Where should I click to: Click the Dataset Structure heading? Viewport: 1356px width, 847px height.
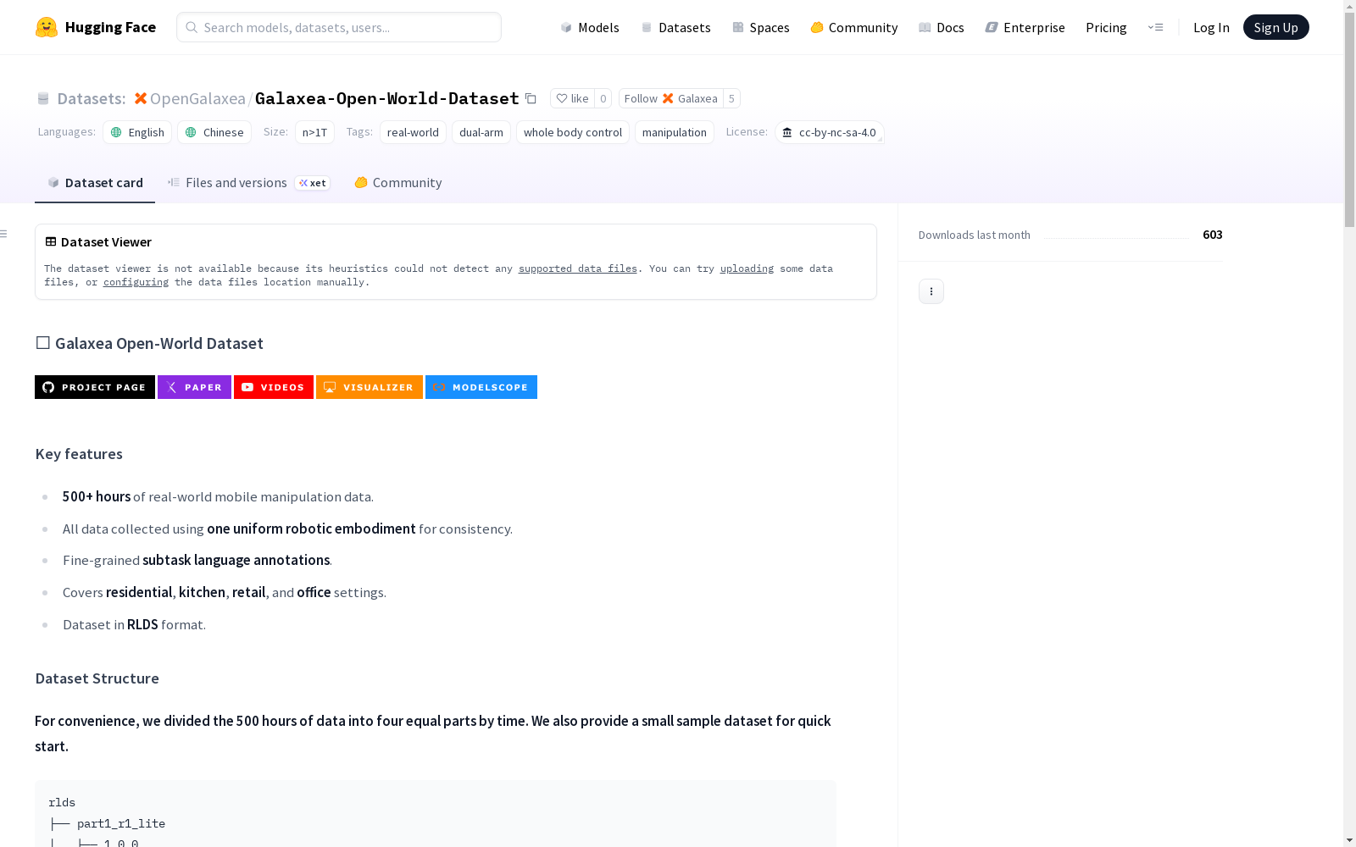point(97,678)
